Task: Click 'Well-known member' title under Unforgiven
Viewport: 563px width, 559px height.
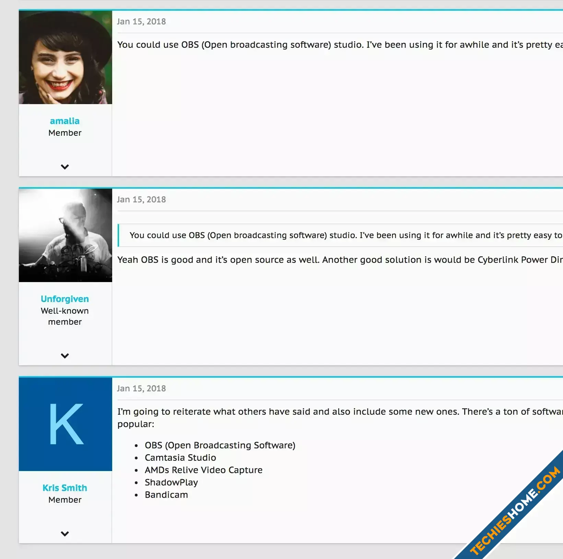Action: (65, 316)
